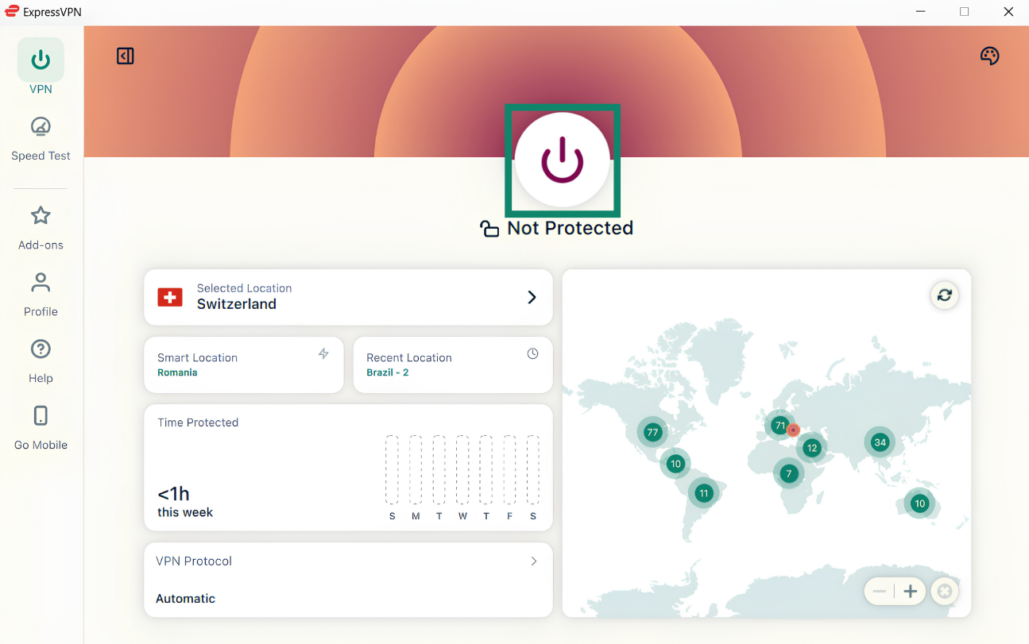
Task: Open the theme palette icon
Action: [x=989, y=56]
